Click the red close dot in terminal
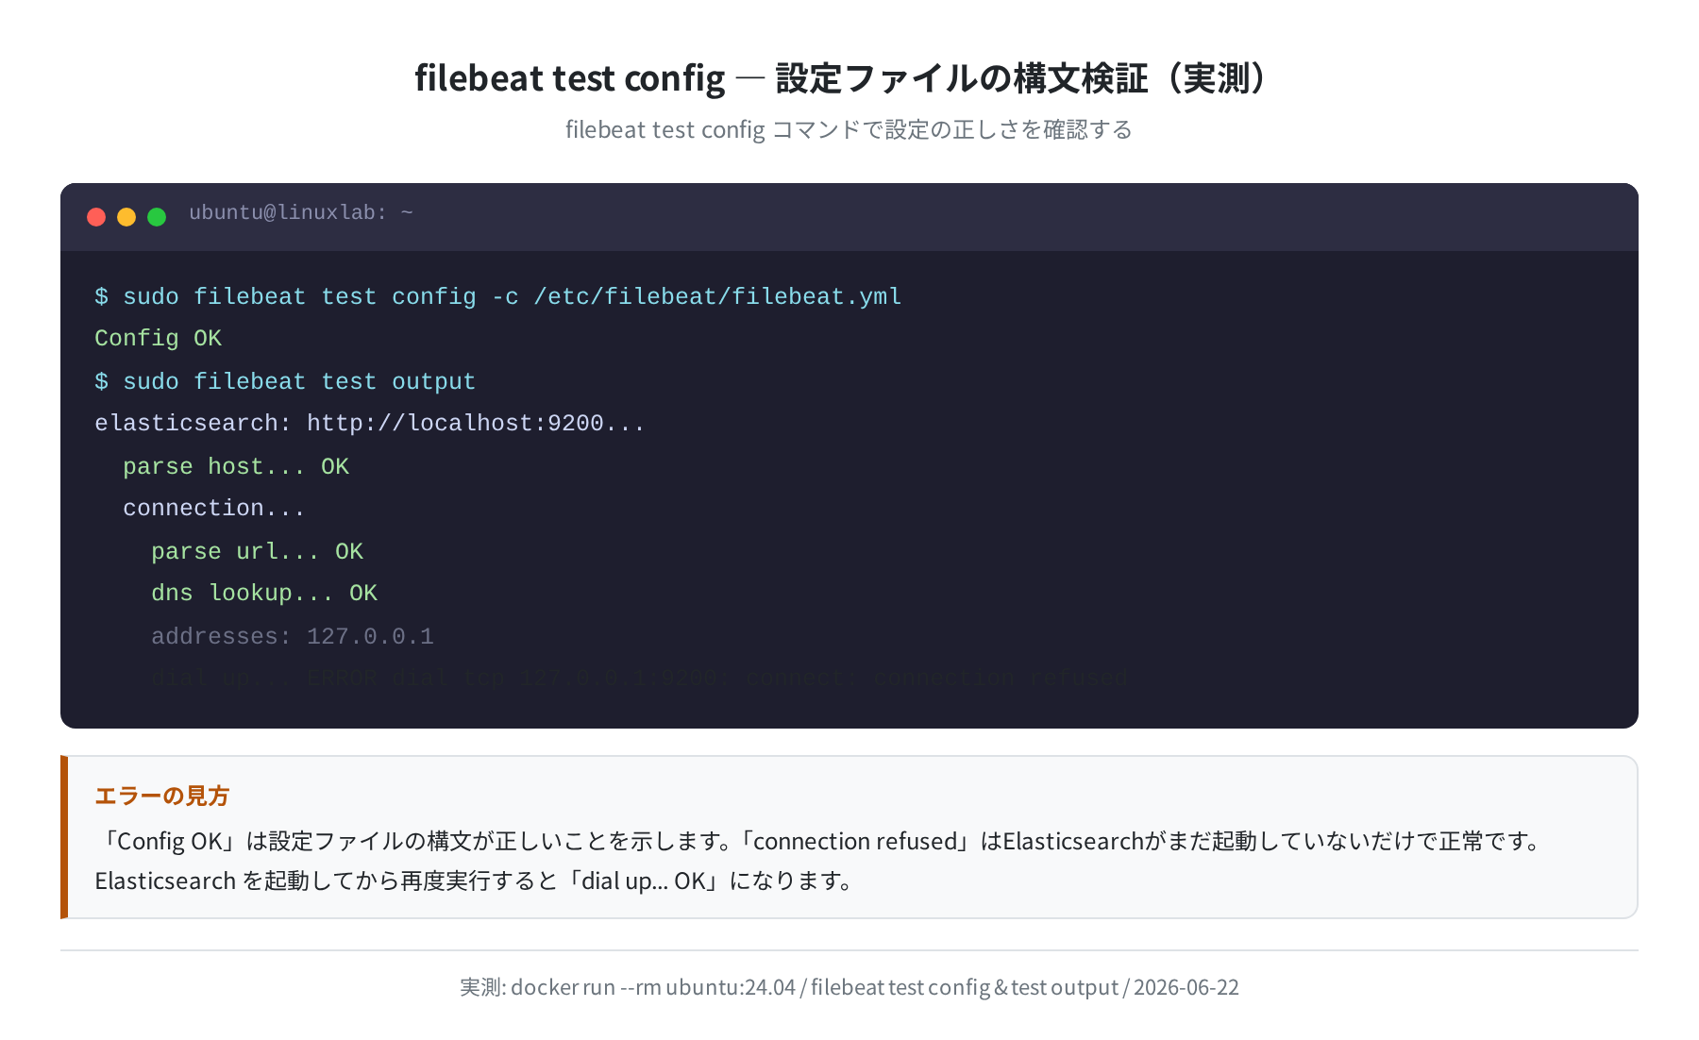This screenshot has width=1699, height=1040. point(96,217)
